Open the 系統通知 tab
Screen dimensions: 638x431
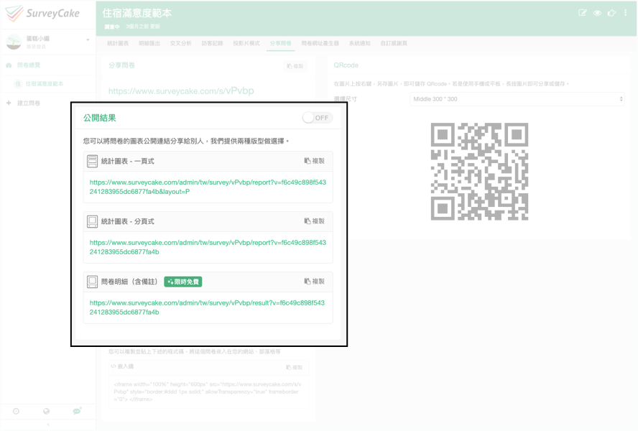point(360,43)
